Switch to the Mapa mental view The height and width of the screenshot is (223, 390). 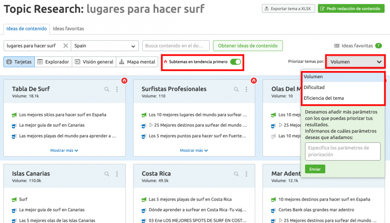(x=137, y=62)
